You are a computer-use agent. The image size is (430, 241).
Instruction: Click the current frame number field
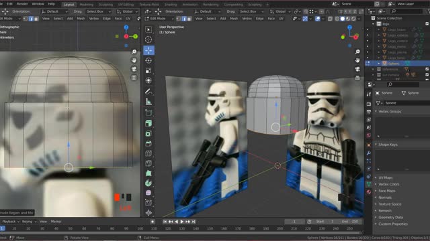pos(294,222)
